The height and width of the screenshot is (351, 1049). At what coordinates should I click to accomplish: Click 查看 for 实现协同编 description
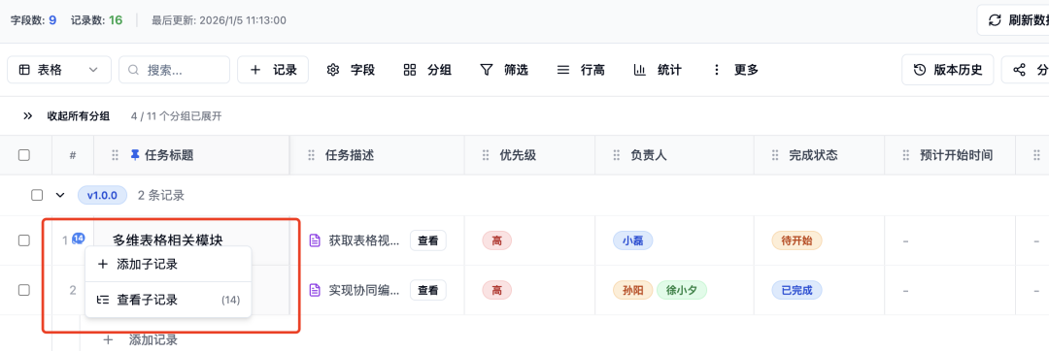point(428,290)
